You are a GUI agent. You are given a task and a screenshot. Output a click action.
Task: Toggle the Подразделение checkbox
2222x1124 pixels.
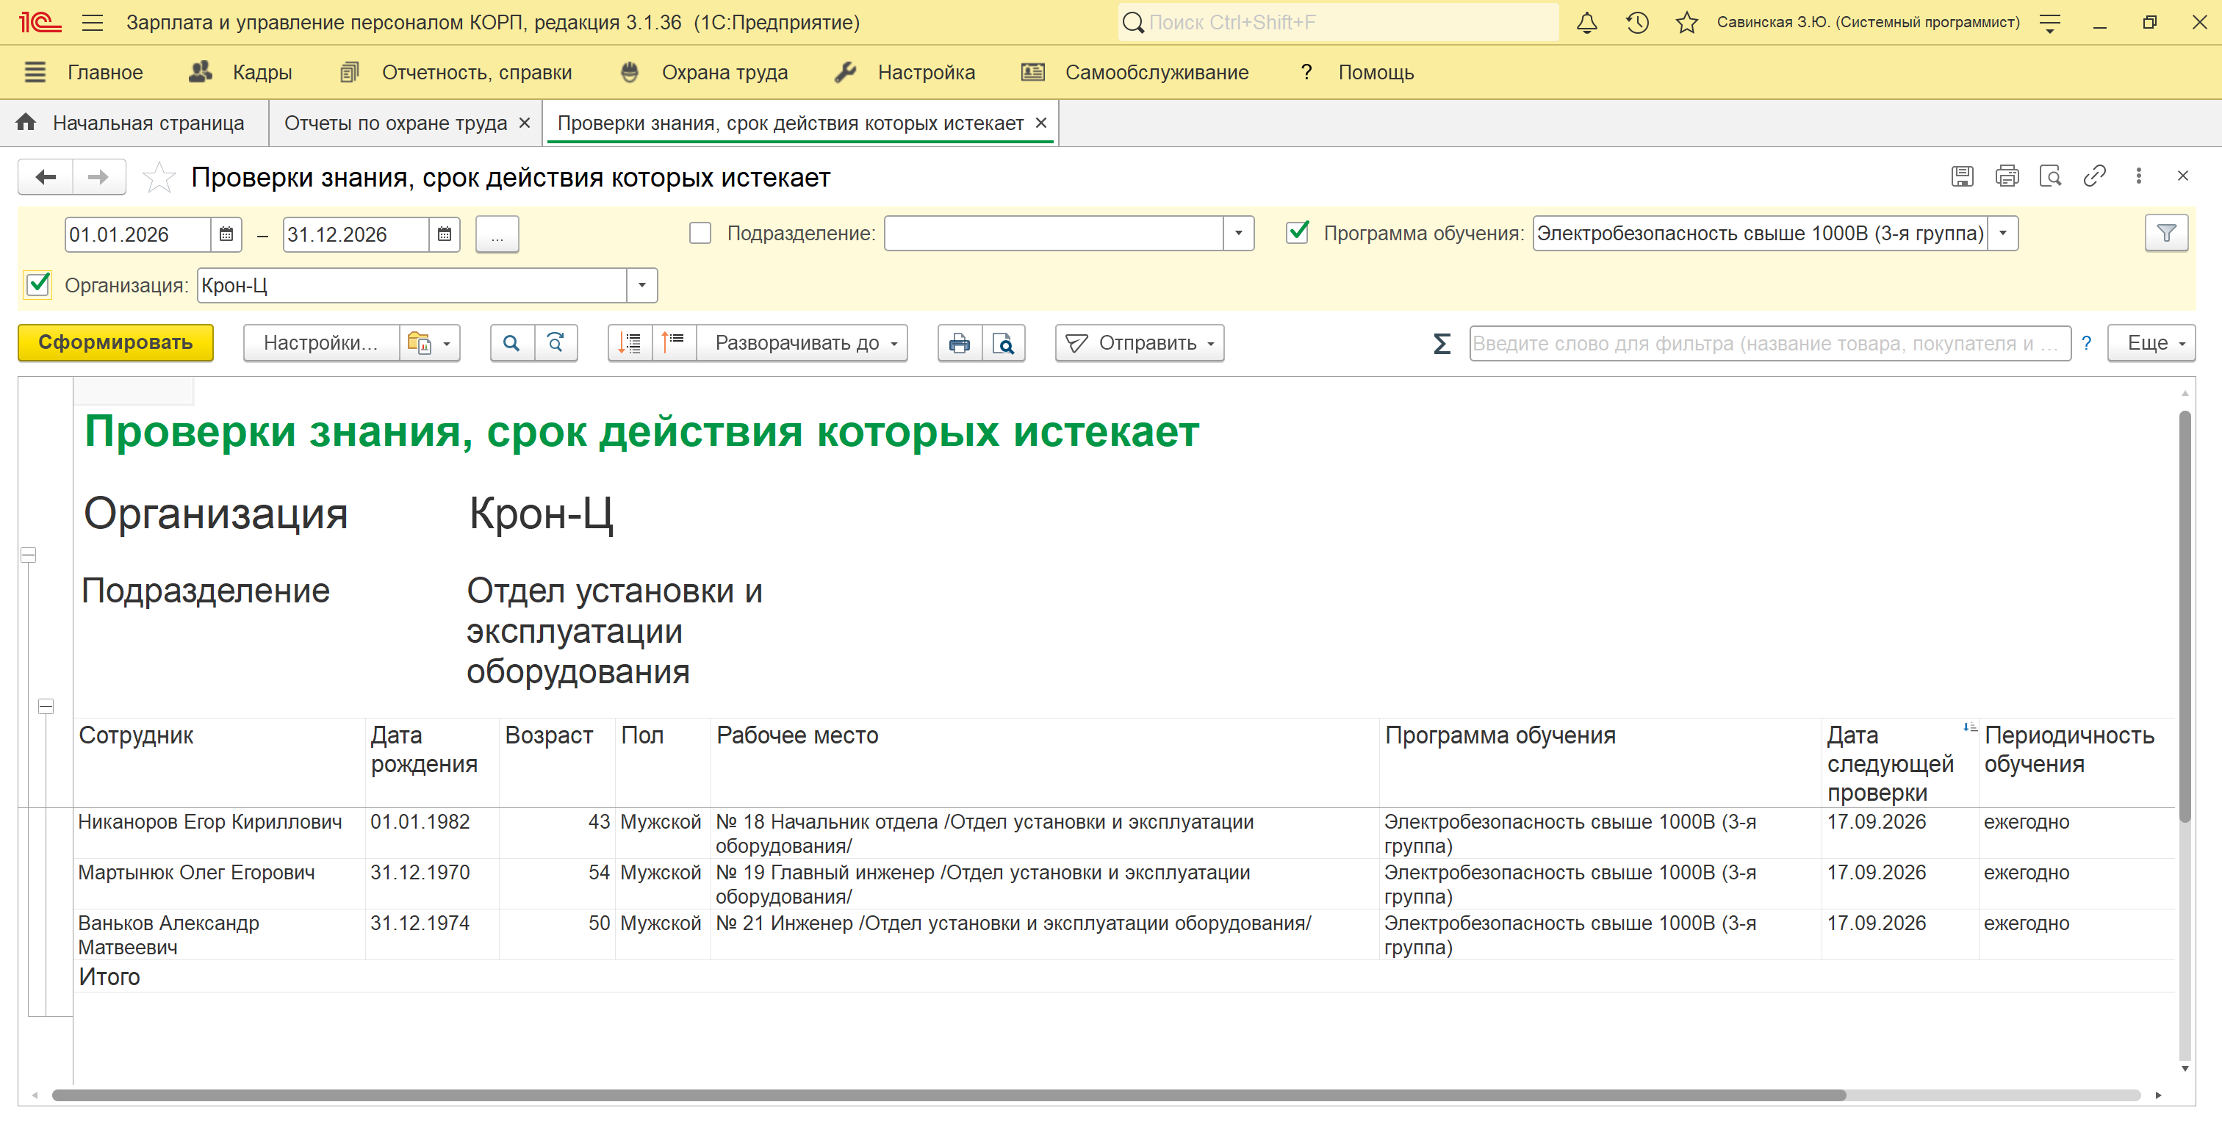[x=700, y=234]
